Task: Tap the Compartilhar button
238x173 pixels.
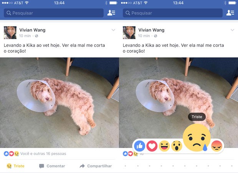Action: [96, 166]
